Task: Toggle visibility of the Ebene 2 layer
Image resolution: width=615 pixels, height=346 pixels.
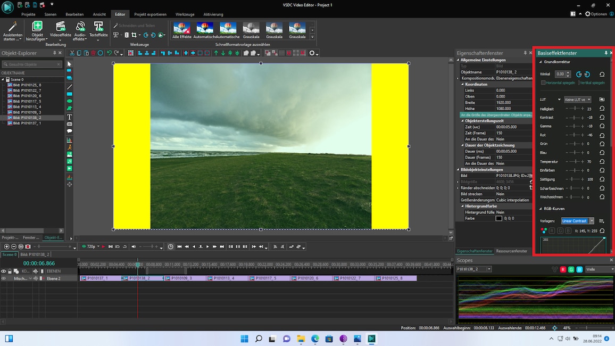Action: pyautogui.click(x=4, y=278)
